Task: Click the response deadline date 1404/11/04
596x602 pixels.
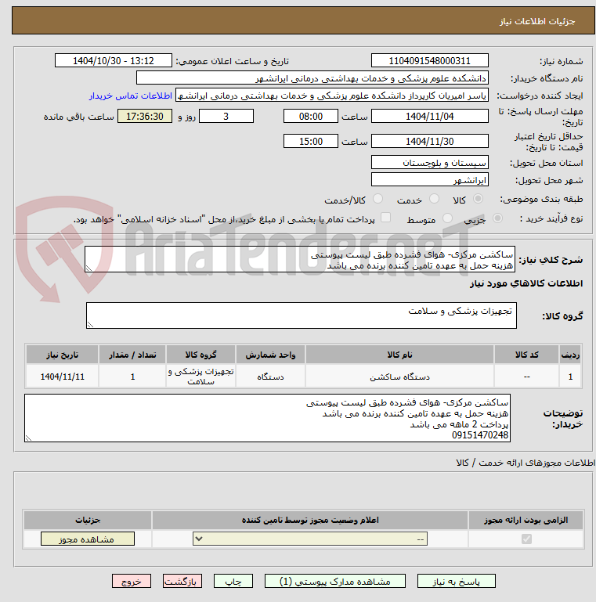Action: point(430,117)
